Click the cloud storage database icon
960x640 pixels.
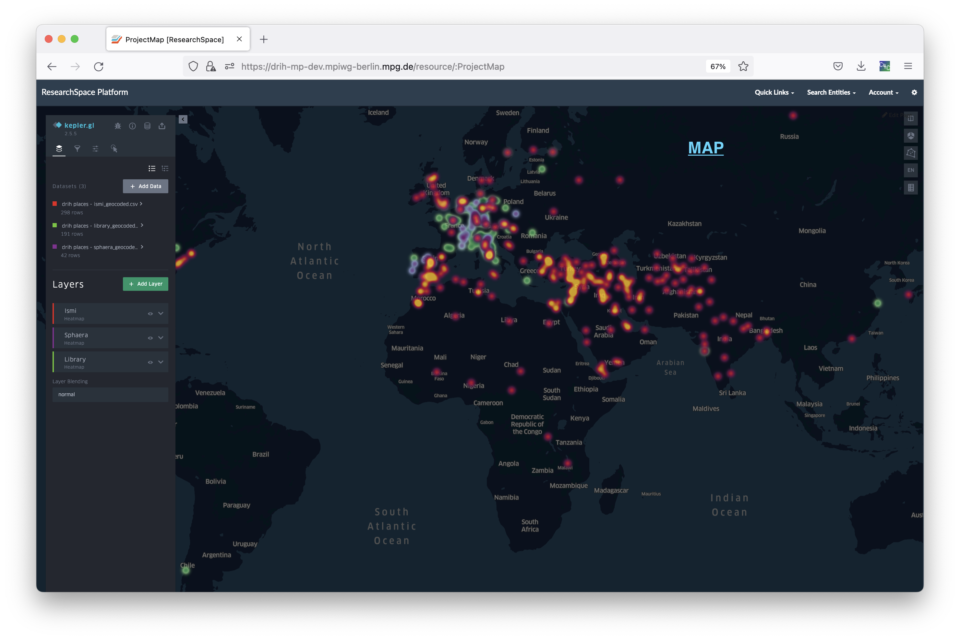(148, 126)
